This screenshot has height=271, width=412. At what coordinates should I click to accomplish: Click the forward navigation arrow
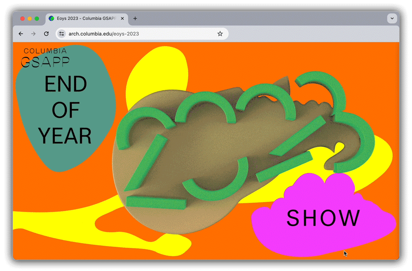(x=33, y=34)
